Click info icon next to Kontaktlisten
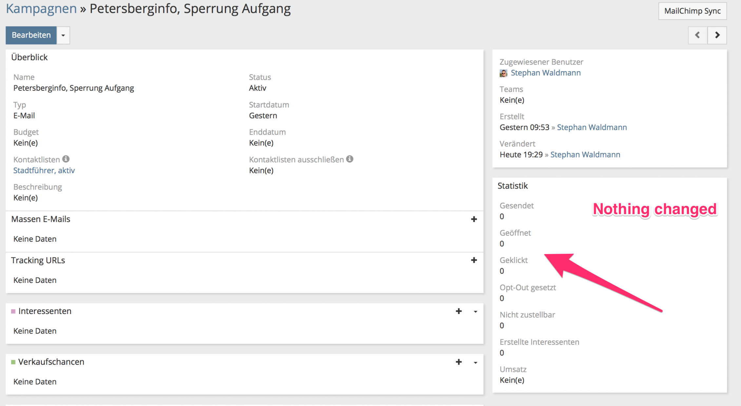Screen dimensions: 741x406 point(66,159)
